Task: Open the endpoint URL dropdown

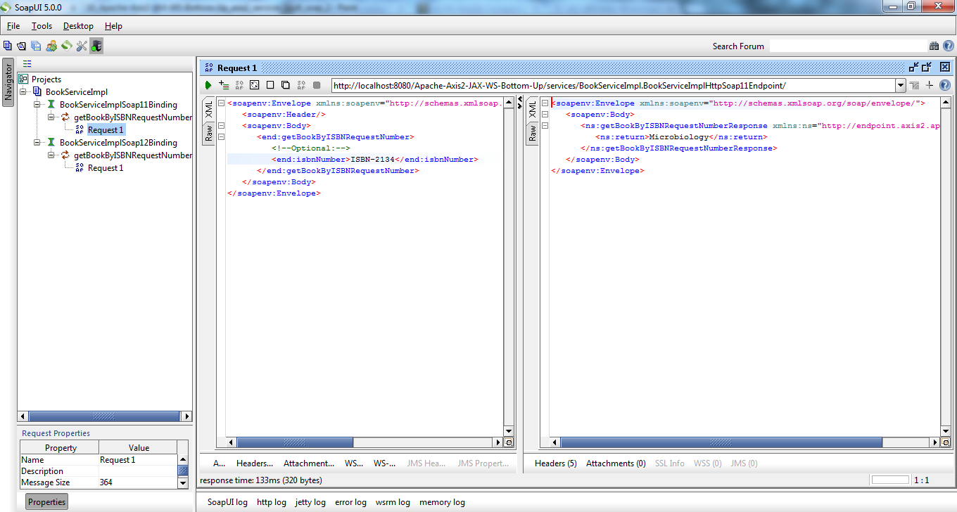Action: [901, 85]
